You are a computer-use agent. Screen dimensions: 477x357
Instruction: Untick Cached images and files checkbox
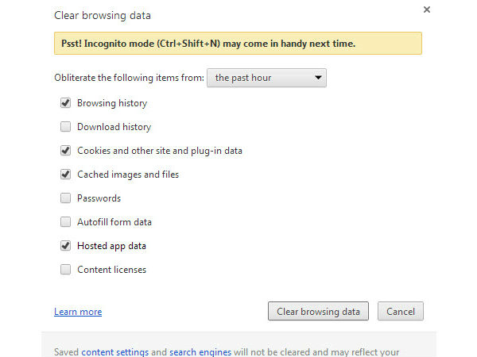coord(65,175)
